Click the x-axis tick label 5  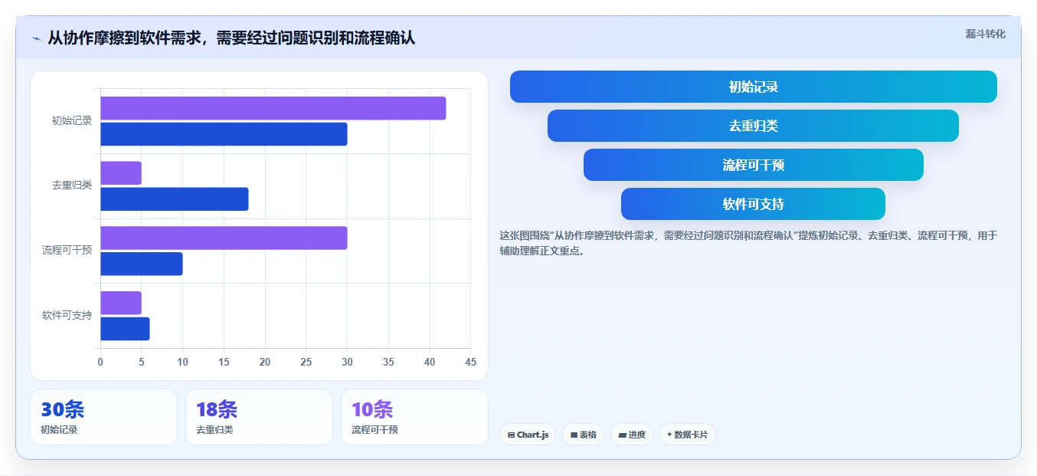(142, 362)
